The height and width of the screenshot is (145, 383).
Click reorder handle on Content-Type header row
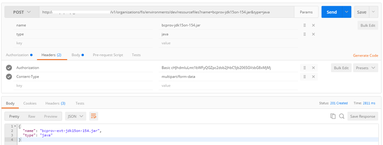[304, 77]
